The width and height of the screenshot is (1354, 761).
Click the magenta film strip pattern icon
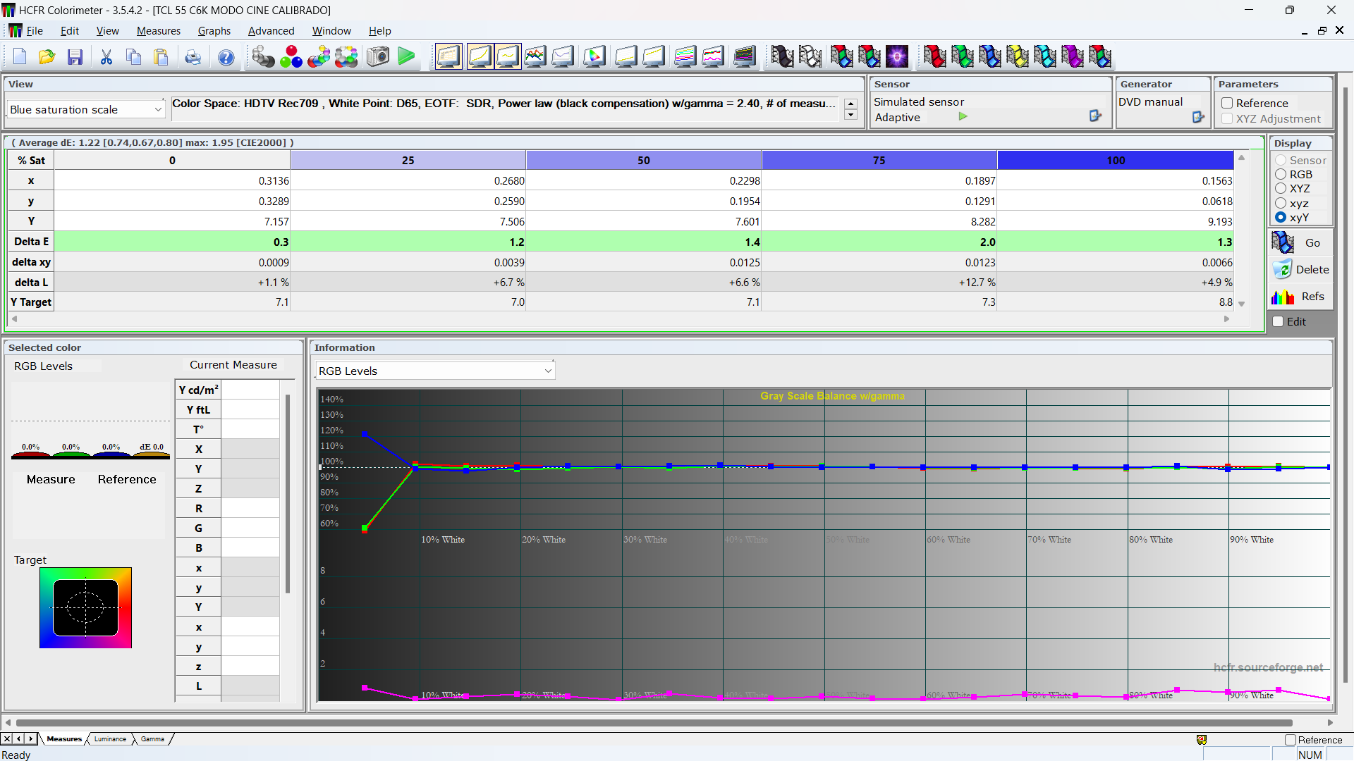pyautogui.click(x=1073, y=56)
